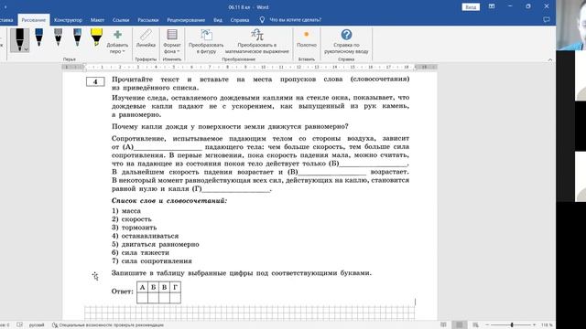Click the horizontal ruler above the page

(x=249, y=67)
